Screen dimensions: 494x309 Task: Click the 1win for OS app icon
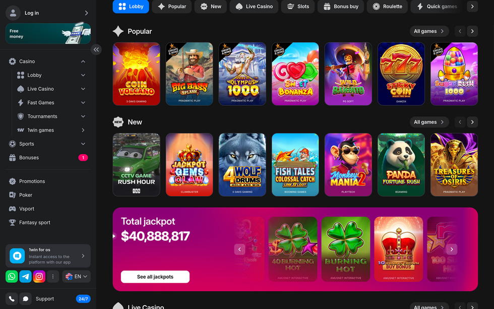click(x=17, y=256)
